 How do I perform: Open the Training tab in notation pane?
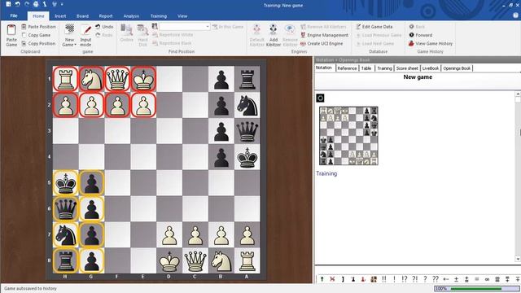384,68
